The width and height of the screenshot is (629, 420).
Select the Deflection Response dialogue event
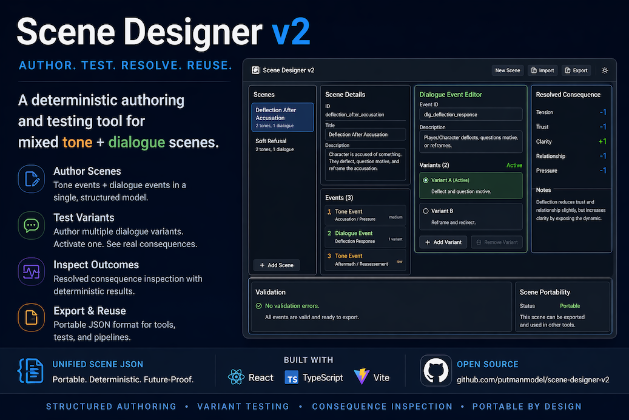coord(362,235)
